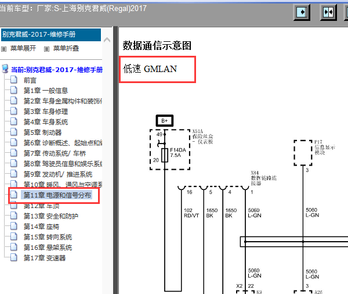Click the right-arrow panel toolbar button
348x294 pixels.
pyautogui.click(x=302, y=12)
